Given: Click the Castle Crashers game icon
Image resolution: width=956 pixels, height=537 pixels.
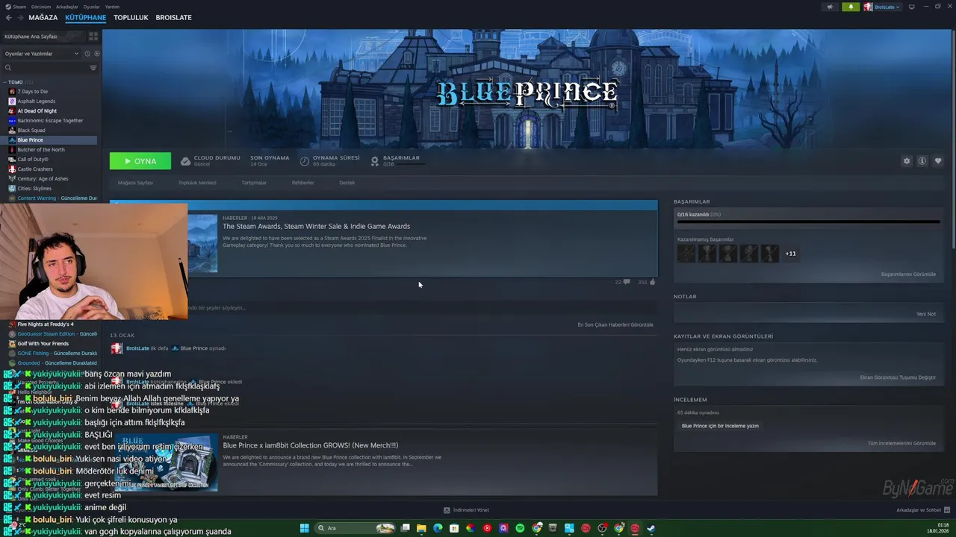Looking at the screenshot, I should [x=12, y=169].
